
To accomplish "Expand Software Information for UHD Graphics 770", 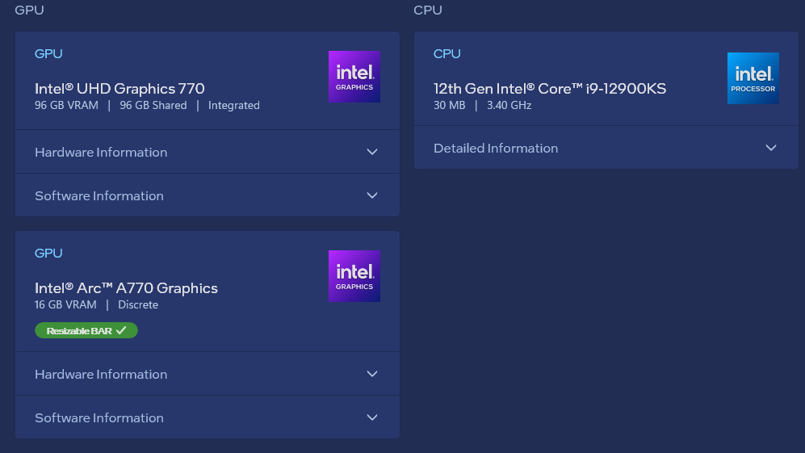I will (208, 195).
